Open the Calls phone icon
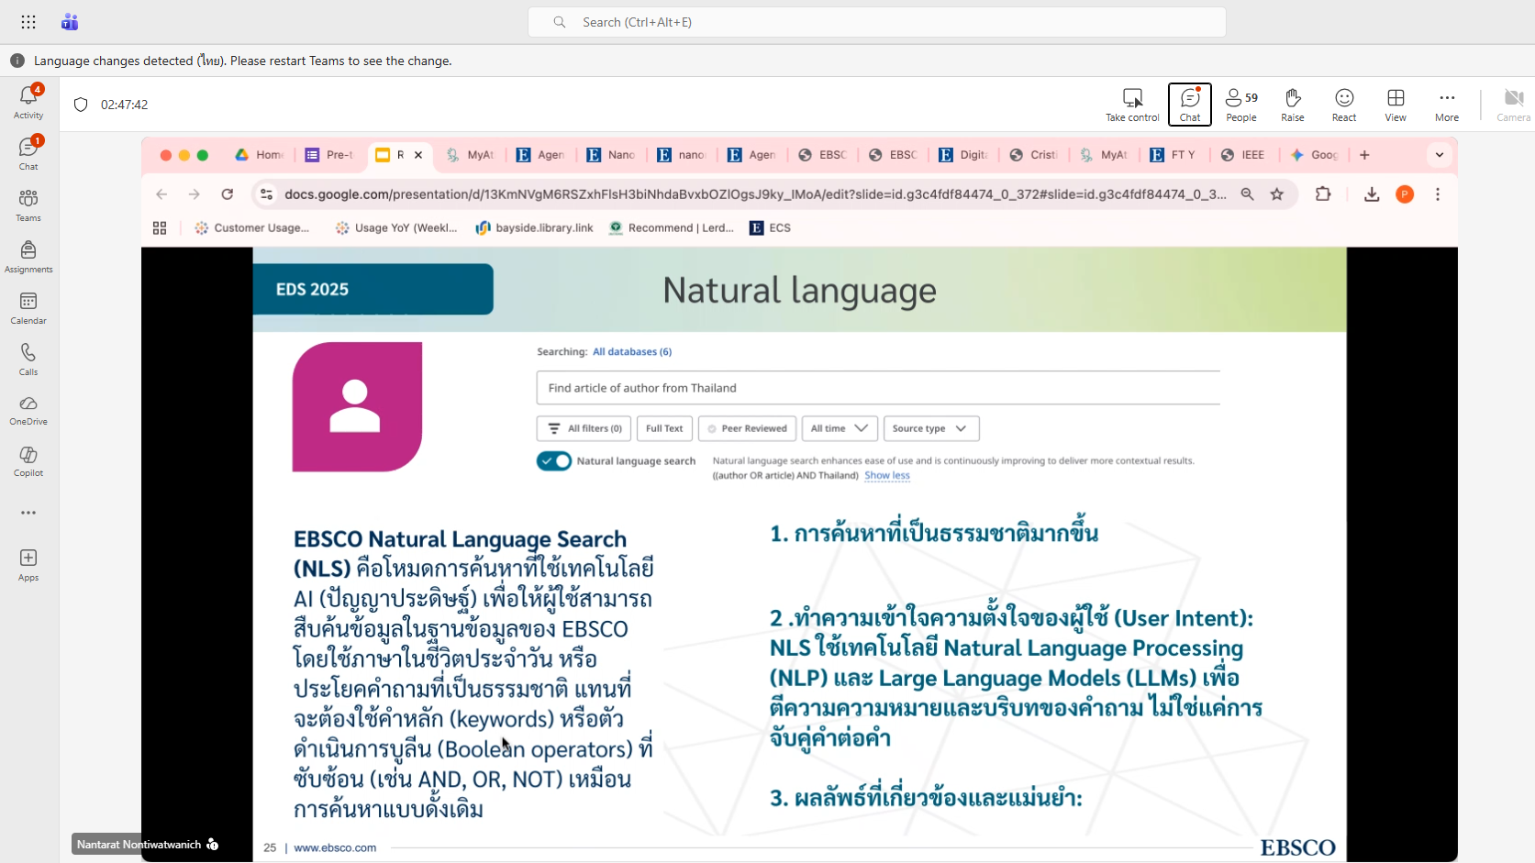Viewport: 1535px width, 863px height. pyautogui.click(x=28, y=358)
